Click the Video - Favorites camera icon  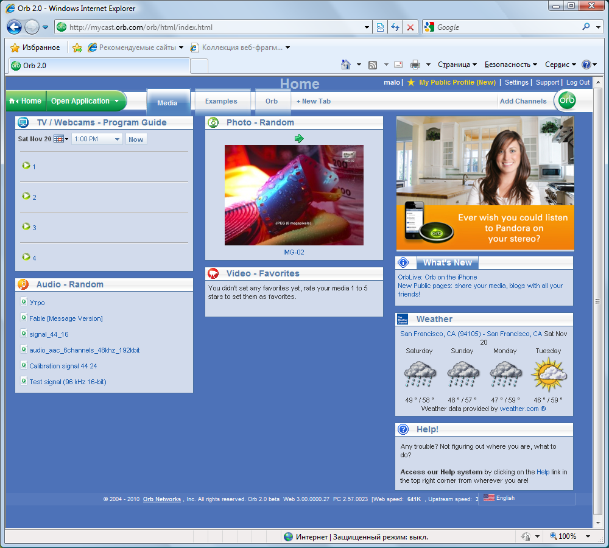pyautogui.click(x=213, y=273)
